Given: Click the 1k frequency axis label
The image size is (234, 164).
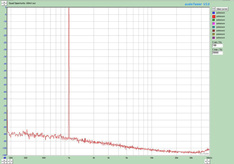Looking at the screenshot, I should (x=69, y=158).
